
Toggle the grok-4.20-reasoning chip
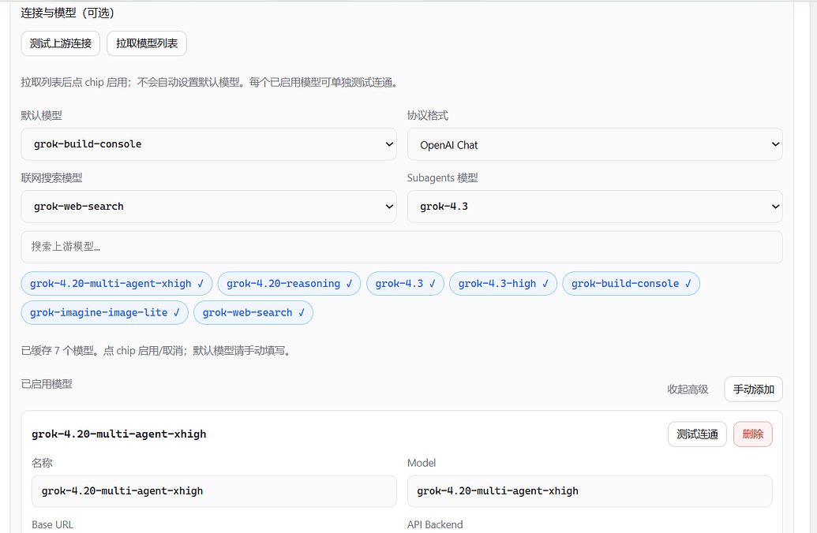click(289, 284)
